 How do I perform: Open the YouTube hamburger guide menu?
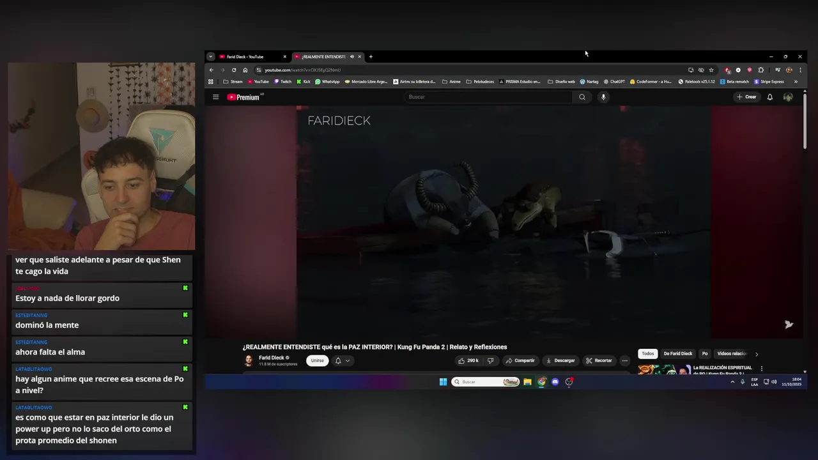[216, 97]
